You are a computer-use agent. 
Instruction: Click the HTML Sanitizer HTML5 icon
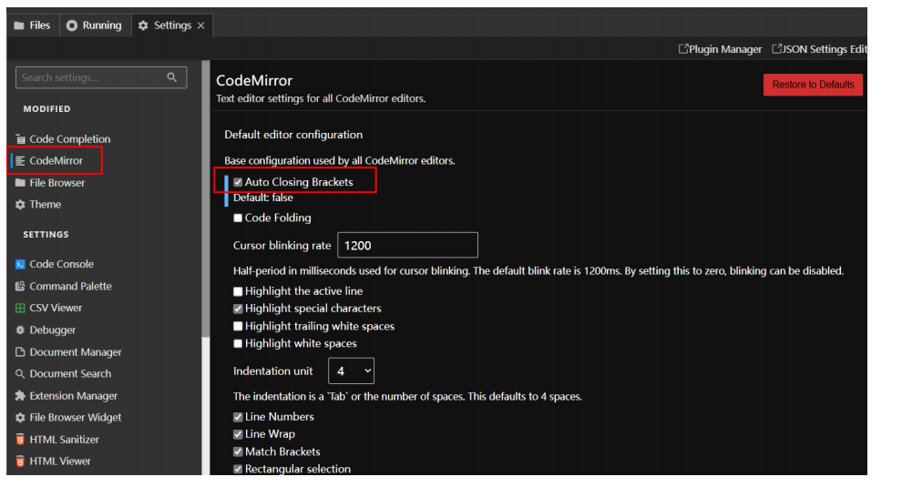pyautogui.click(x=20, y=440)
